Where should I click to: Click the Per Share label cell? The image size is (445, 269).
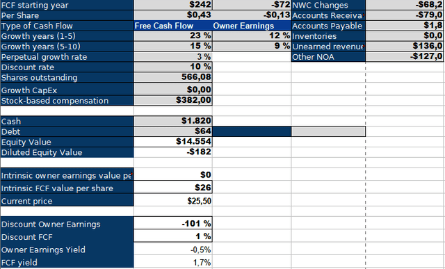[x=67, y=15]
